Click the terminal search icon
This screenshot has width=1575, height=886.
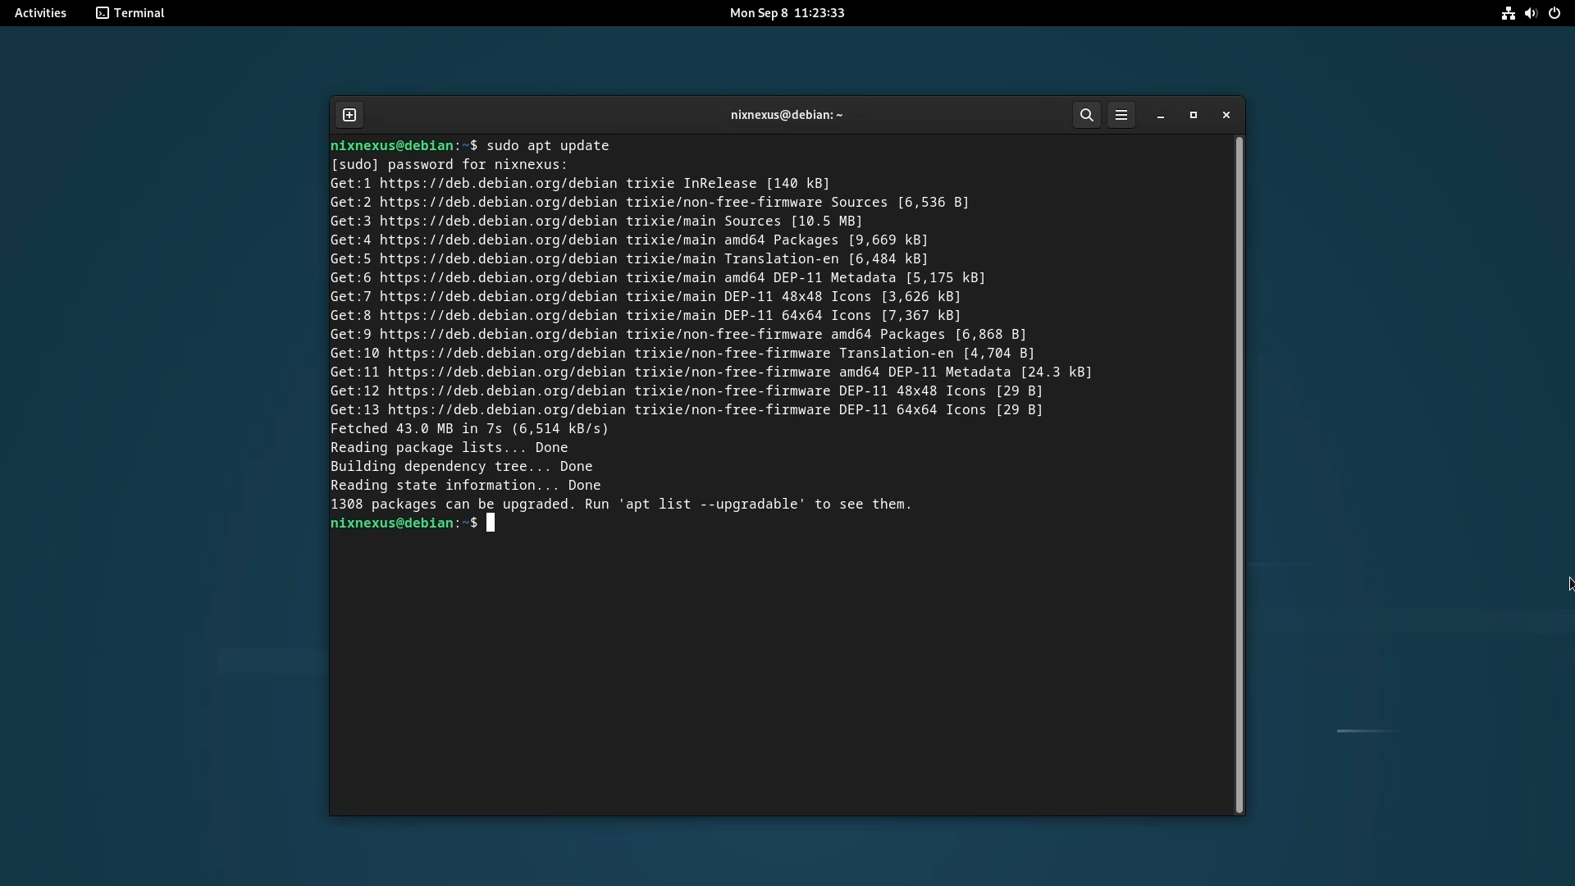[1086, 115]
